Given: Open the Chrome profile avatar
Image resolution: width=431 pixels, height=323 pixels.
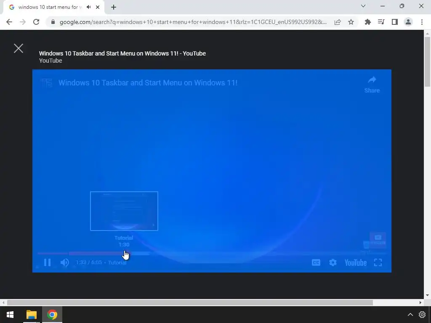Looking at the screenshot, I should pyautogui.click(x=408, y=22).
